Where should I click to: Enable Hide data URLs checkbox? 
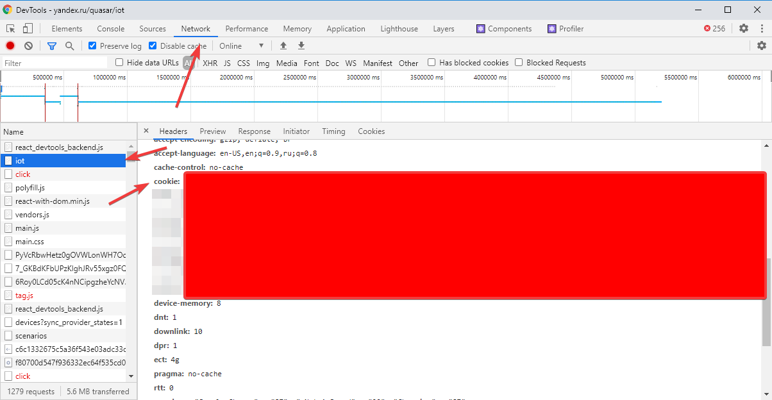point(119,62)
